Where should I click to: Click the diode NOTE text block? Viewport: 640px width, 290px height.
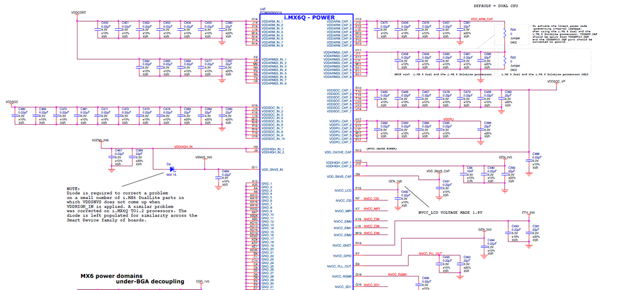[x=132, y=204]
